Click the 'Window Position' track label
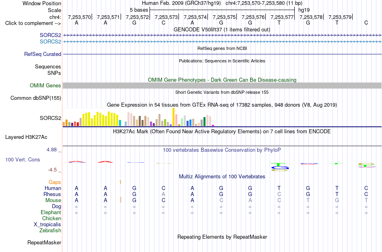Viewport: 382px width, 252px height. coord(42,3)
